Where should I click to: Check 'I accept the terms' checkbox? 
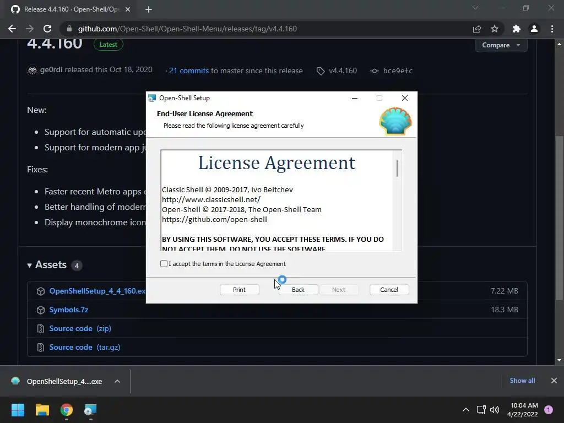pos(164,264)
